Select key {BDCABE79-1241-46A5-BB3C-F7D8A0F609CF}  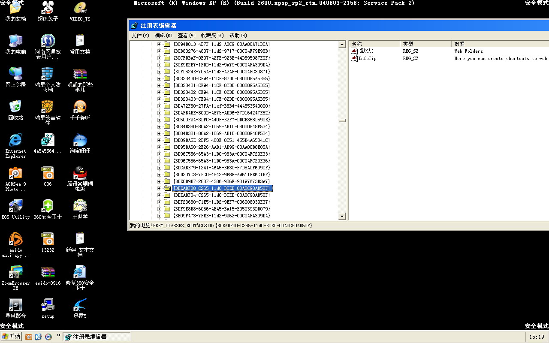(222, 168)
